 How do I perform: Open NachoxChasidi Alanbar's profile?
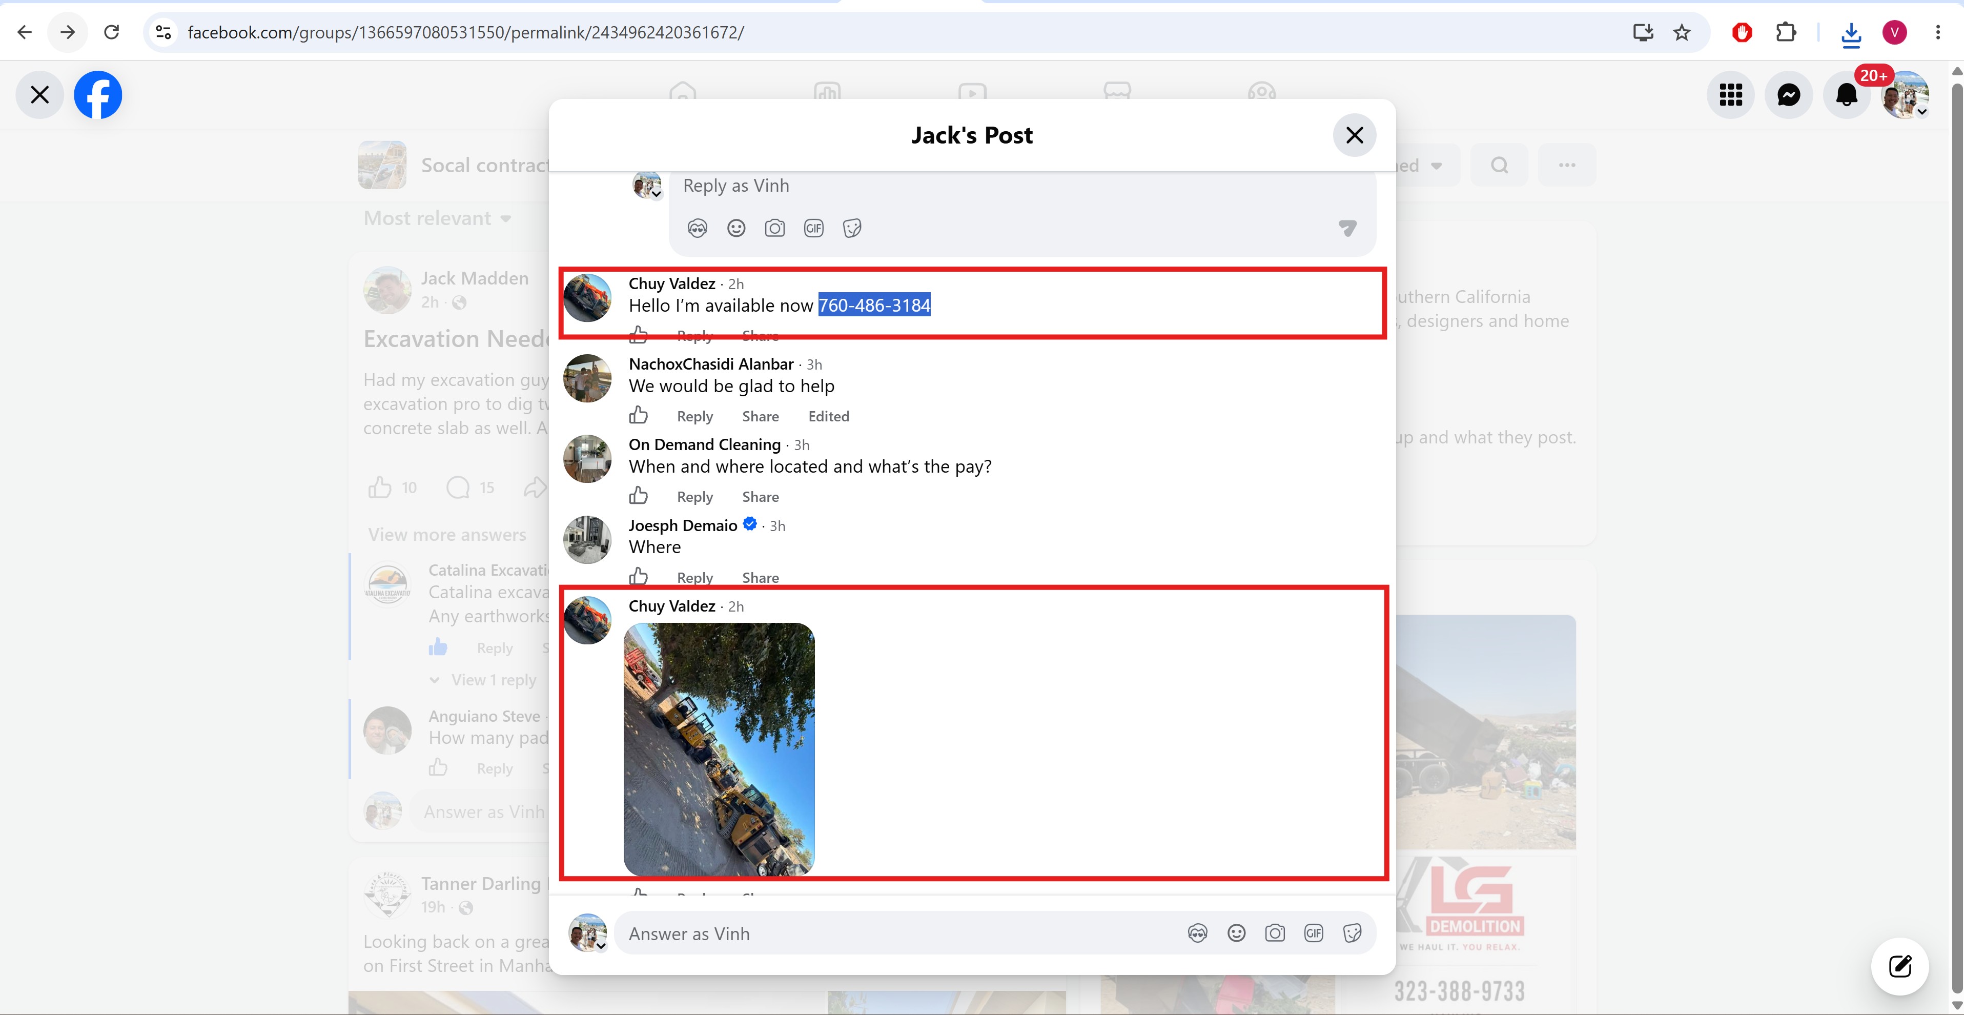click(710, 364)
